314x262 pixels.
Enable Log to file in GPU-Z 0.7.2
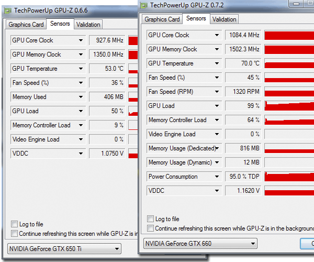pos(150,219)
